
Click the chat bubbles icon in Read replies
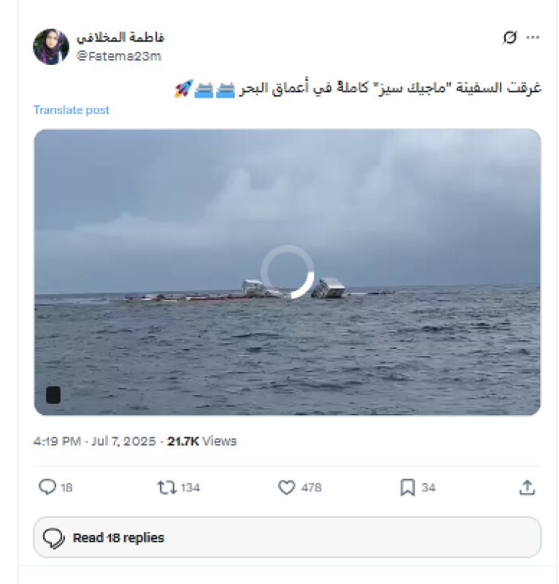click(54, 538)
